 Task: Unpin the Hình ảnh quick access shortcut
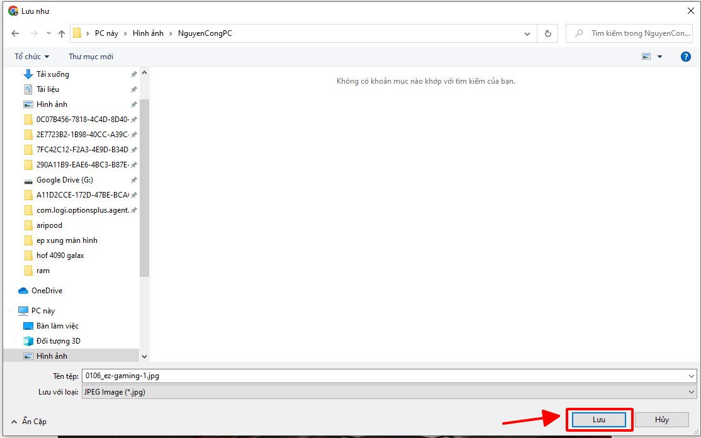pos(133,104)
